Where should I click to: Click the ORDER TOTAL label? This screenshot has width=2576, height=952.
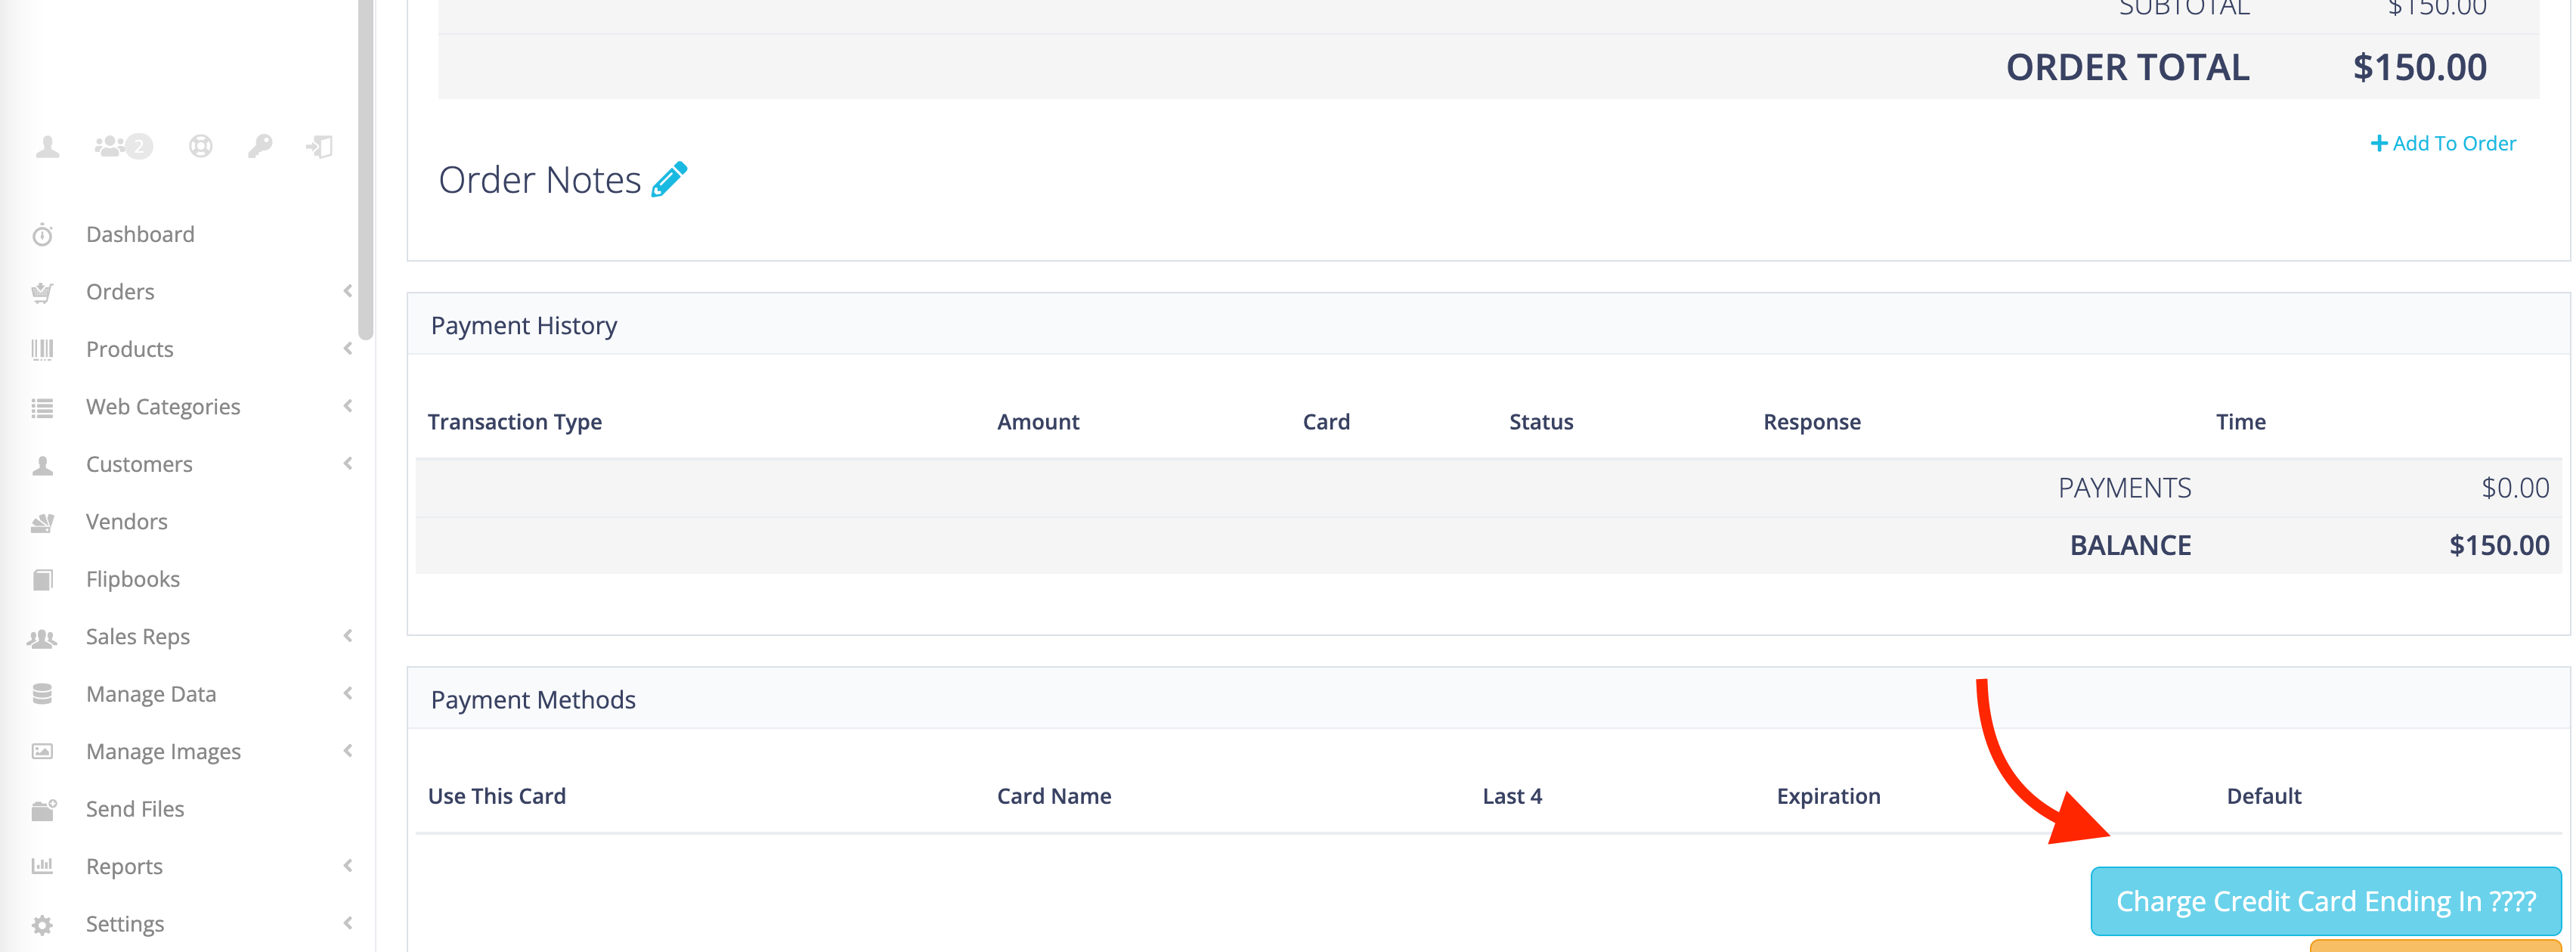[2127, 67]
